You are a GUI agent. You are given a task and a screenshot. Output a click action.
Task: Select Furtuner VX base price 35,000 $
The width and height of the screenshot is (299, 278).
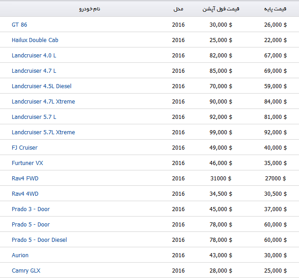pyautogui.click(x=276, y=163)
